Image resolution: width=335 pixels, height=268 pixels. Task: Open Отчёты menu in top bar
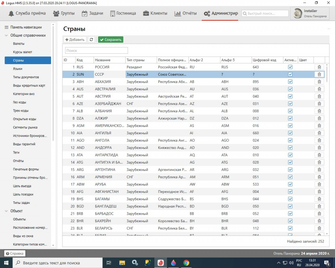[185, 13]
